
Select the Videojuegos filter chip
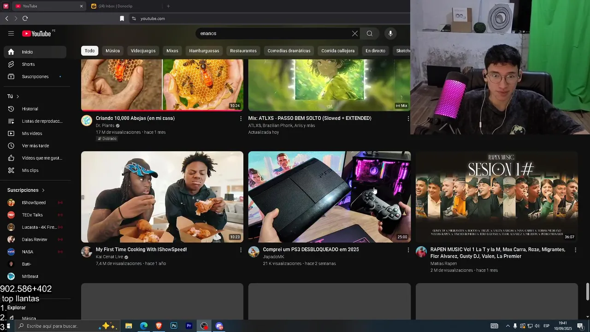pyautogui.click(x=143, y=51)
